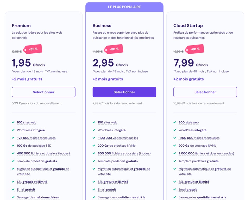Click the checkmark beside Email gratuit under Premium
245x200 pixels.
point(13,190)
